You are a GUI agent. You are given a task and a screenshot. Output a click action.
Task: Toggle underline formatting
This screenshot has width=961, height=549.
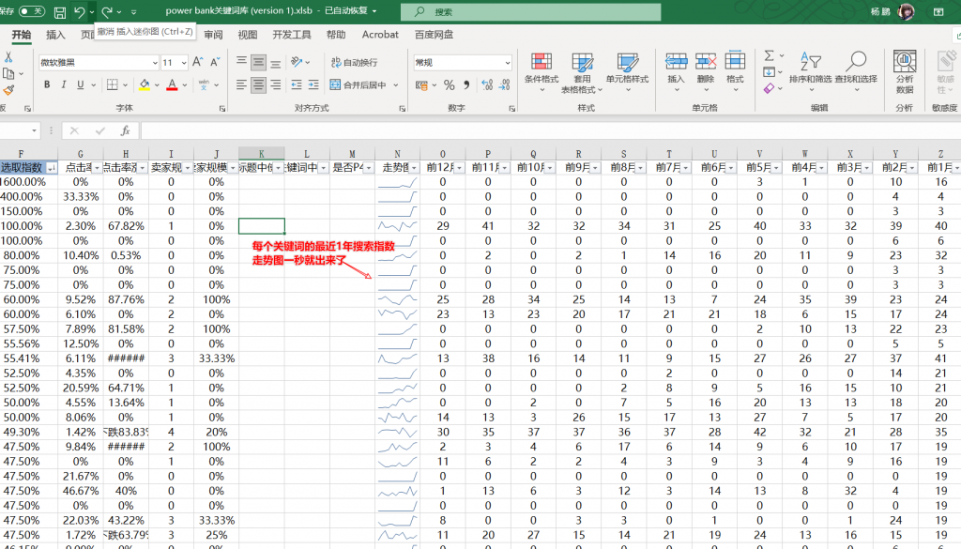(x=81, y=84)
